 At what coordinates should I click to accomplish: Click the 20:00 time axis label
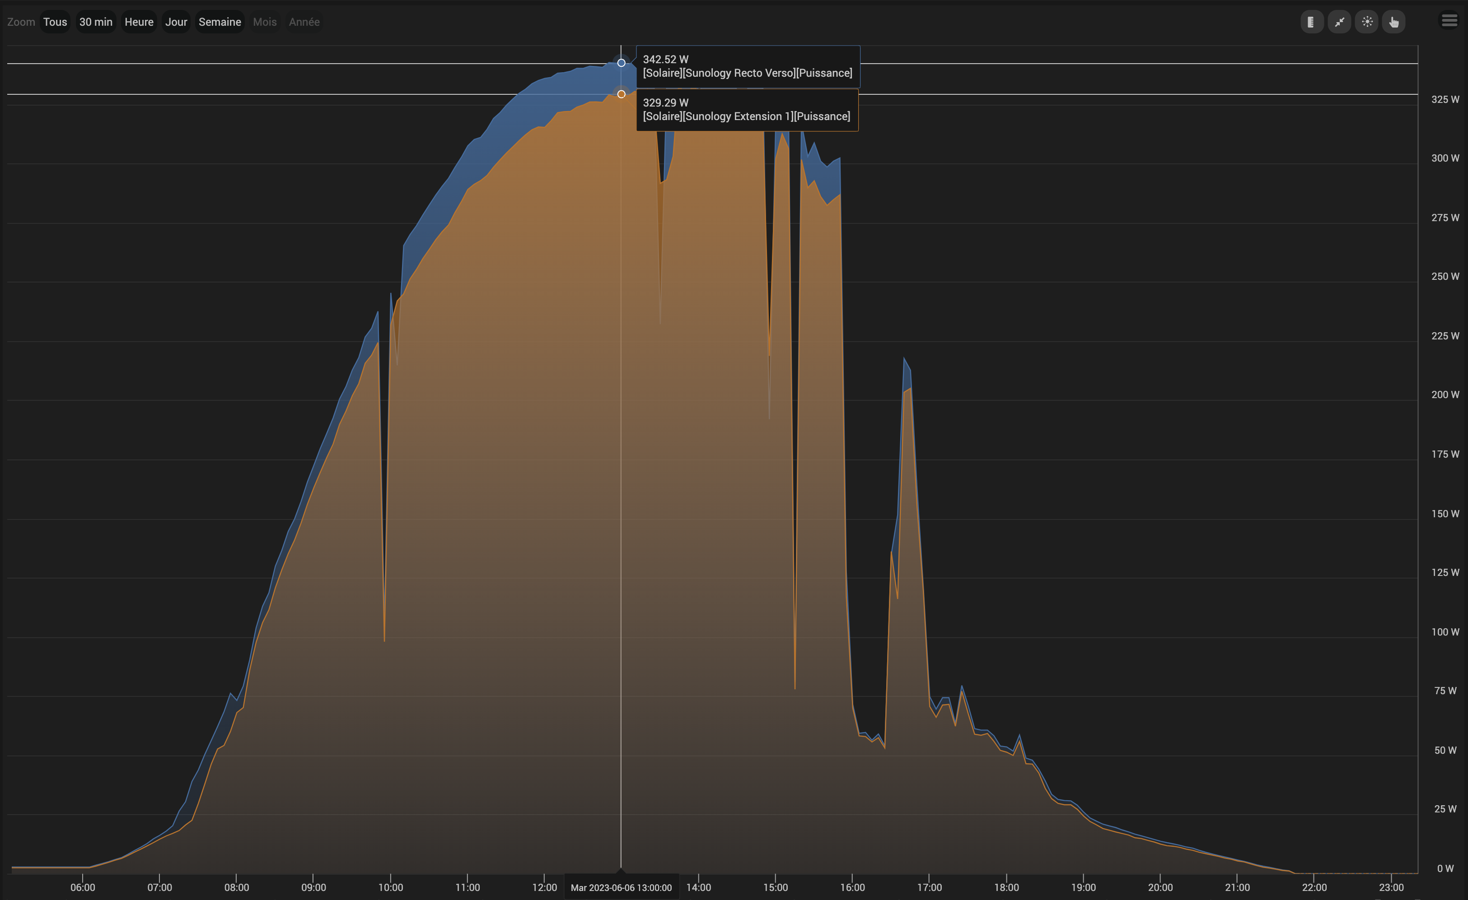click(1160, 887)
